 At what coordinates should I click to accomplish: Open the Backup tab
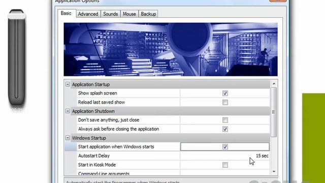[x=148, y=14]
